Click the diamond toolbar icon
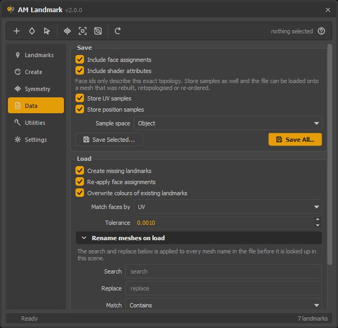The height and width of the screenshot is (328, 338). coord(32,31)
